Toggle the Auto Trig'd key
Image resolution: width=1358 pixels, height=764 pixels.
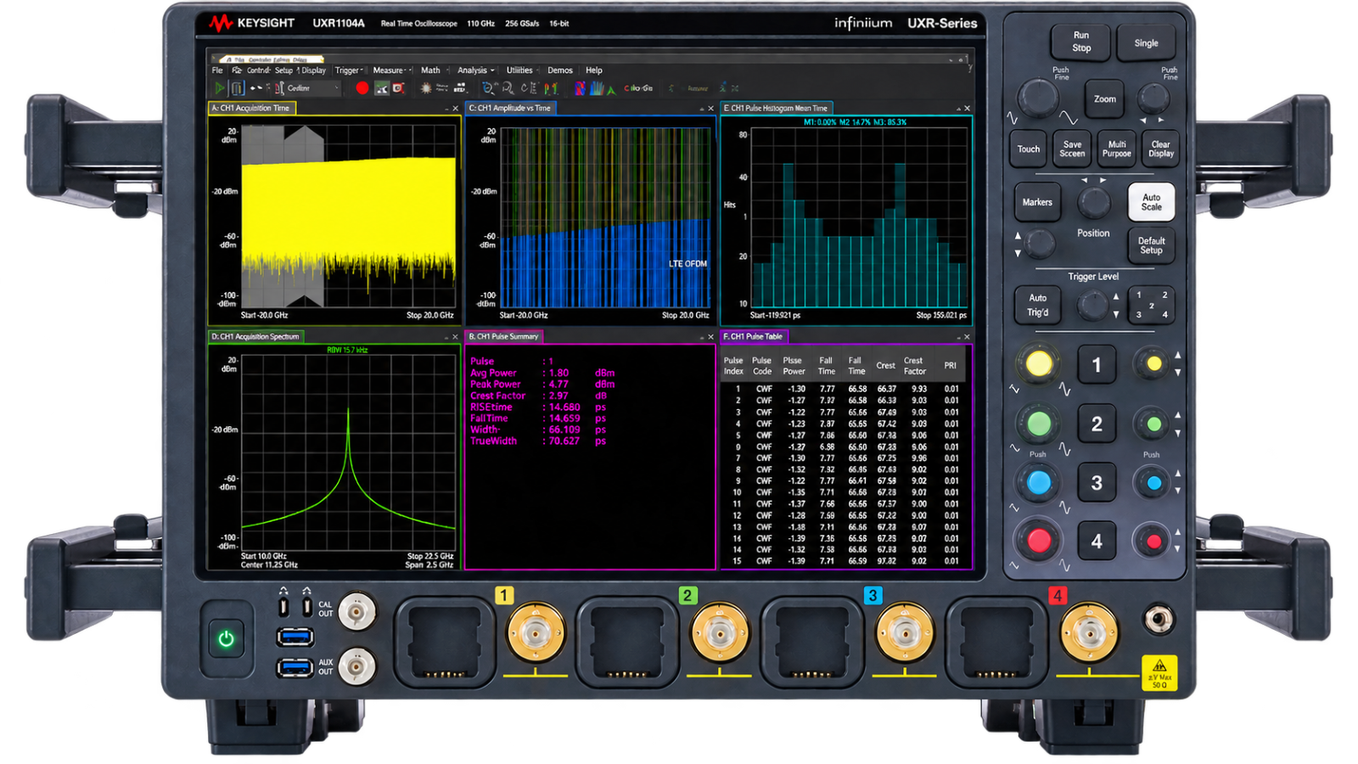pos(1037,306)
